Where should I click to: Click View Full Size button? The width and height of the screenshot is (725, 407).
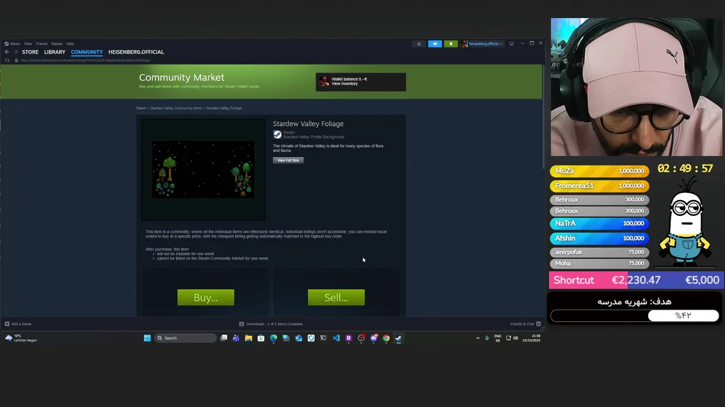[288, 161]
